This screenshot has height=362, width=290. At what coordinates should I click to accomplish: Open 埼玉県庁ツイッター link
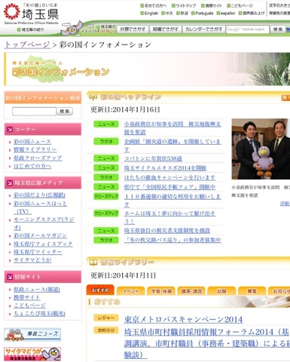[38, 252]
